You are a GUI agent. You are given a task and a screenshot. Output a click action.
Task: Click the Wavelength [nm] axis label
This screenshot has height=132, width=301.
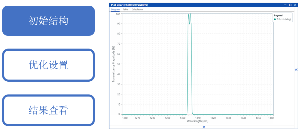pos(197,121)
